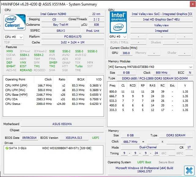Select the 400.0 frequency timing row
Viewport: 196px width, 177px height.
[150, 105]
